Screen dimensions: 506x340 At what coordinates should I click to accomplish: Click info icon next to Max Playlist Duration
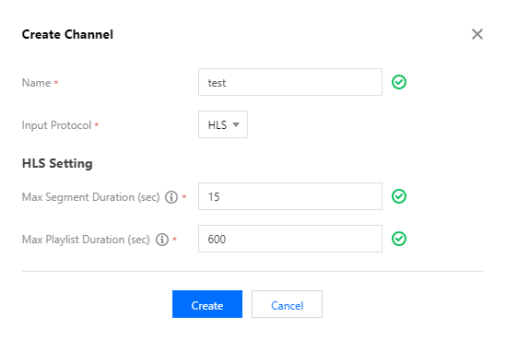162,240
